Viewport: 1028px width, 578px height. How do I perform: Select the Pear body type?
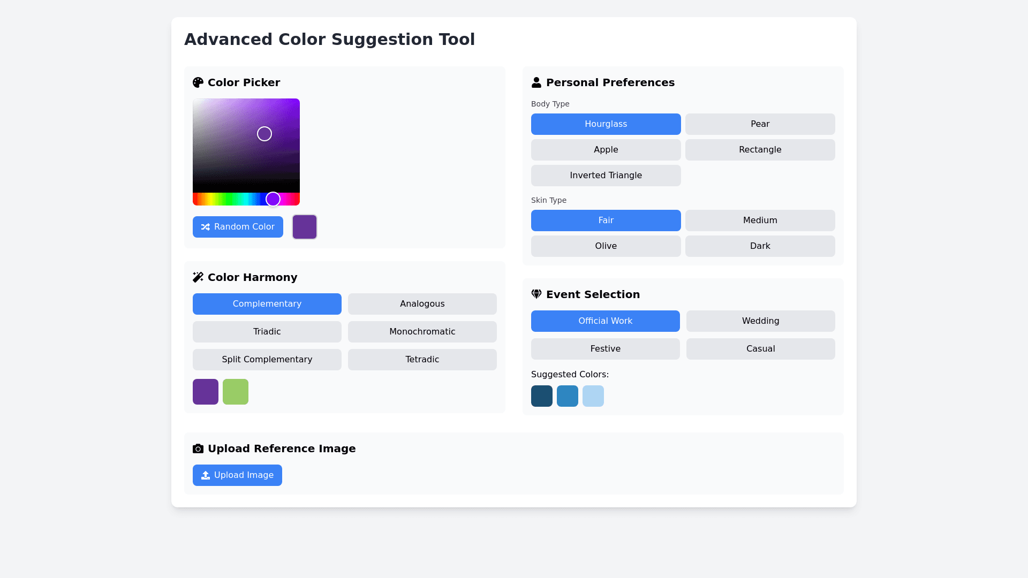[x=760, y=124]
